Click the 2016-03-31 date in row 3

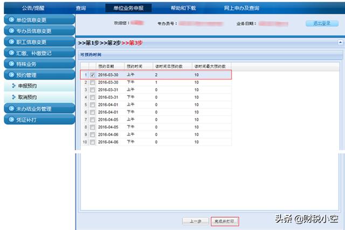(x=108, y=90)
